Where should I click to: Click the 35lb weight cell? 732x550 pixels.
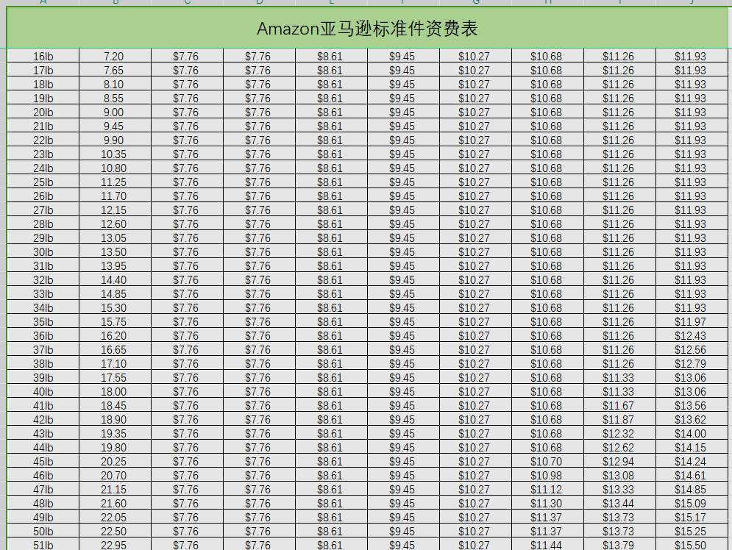pyautogui.click(x=43, y=322)
